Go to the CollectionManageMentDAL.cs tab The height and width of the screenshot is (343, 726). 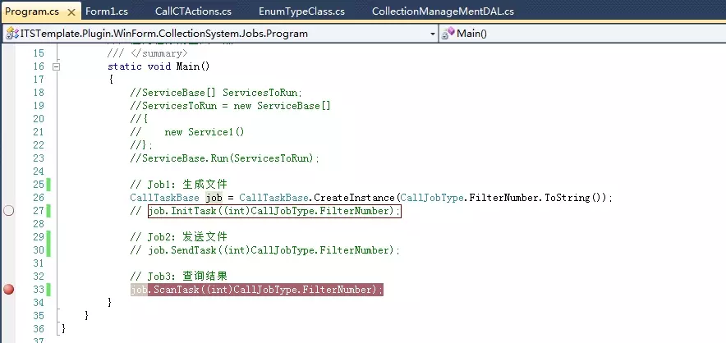(x=443, y=11)
